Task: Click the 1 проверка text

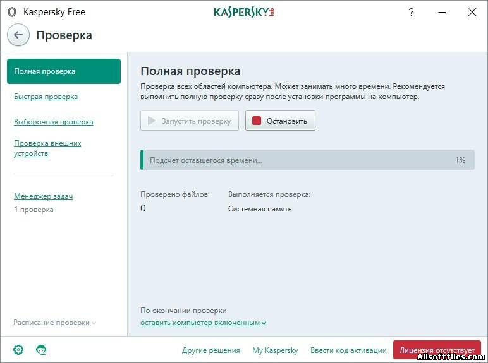Action: tap(34, 210)
